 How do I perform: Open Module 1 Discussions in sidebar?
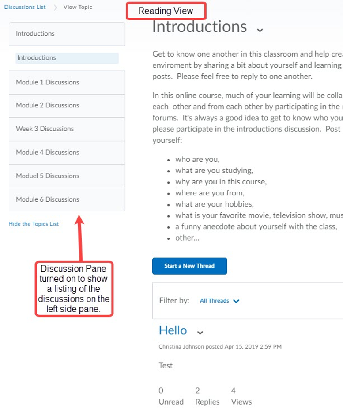click(48, 82)
